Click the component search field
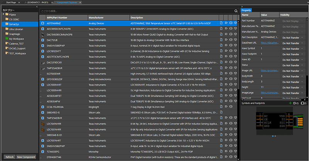 click(x=137, y=11)
